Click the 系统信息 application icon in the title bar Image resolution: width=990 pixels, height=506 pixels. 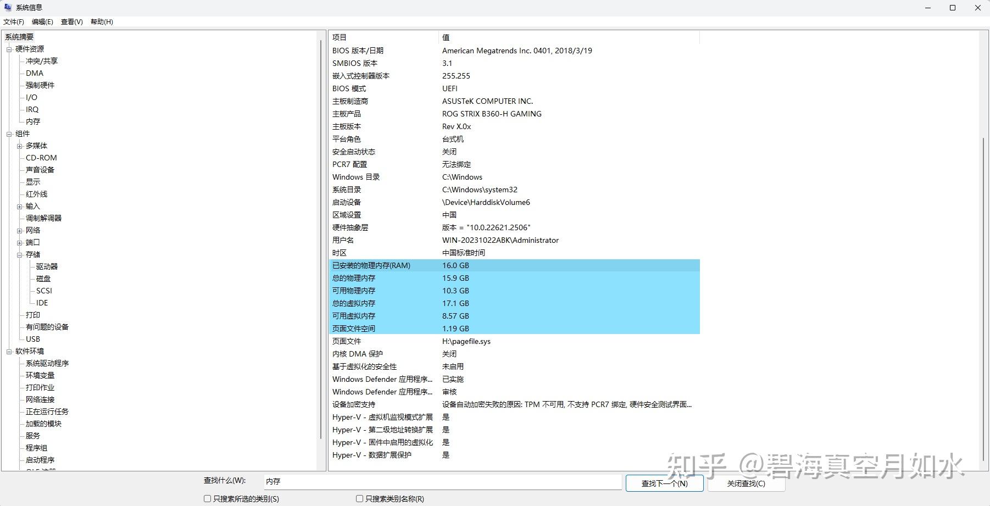pyautogui.click(x=7, y=7)
